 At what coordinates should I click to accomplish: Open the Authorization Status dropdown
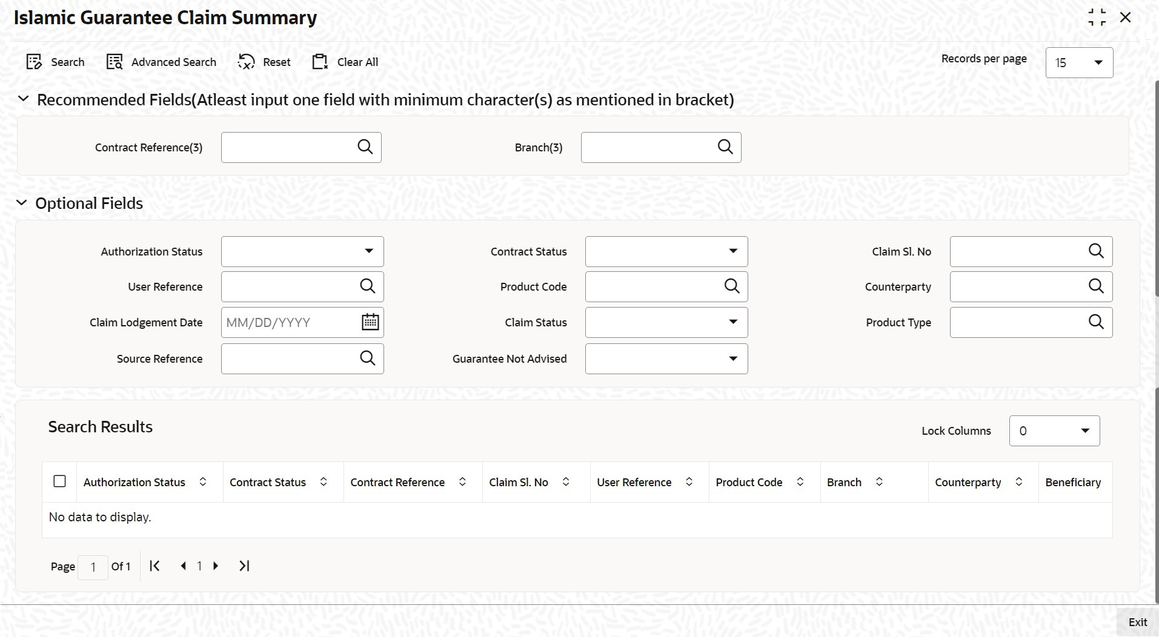click(302, 251)
